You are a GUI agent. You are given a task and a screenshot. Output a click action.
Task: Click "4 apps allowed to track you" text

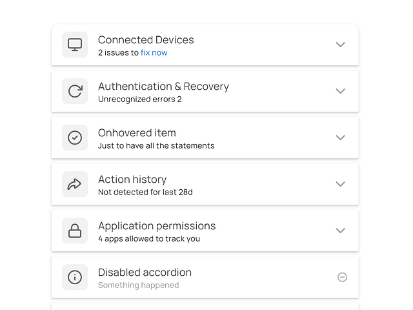click(149, 239)
